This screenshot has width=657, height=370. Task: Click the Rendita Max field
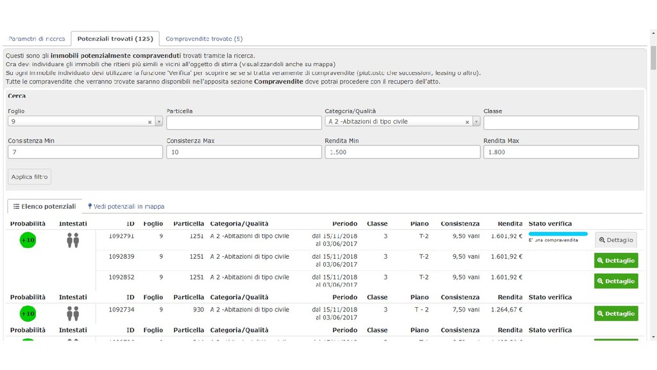[x=561, y=152]
